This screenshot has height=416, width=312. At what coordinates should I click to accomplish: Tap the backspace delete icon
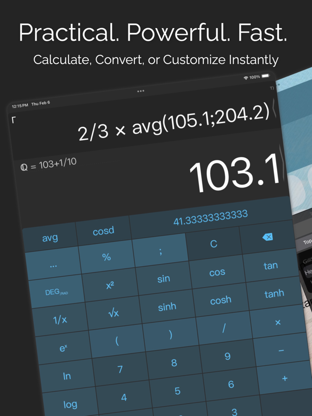pyautogui.click(x=267, y=237)
